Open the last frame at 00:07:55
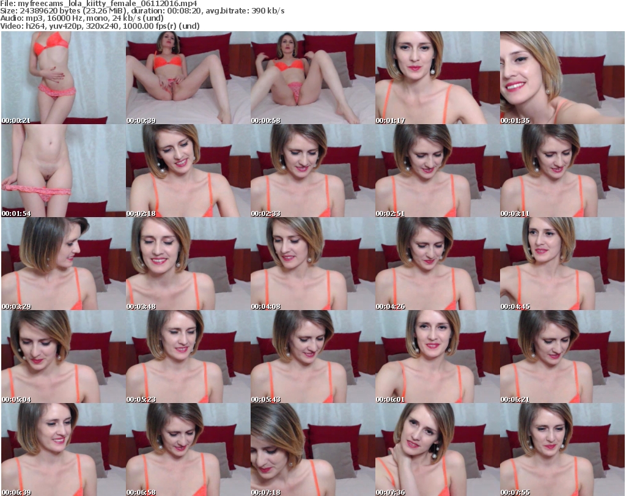 tap(562, 450)
